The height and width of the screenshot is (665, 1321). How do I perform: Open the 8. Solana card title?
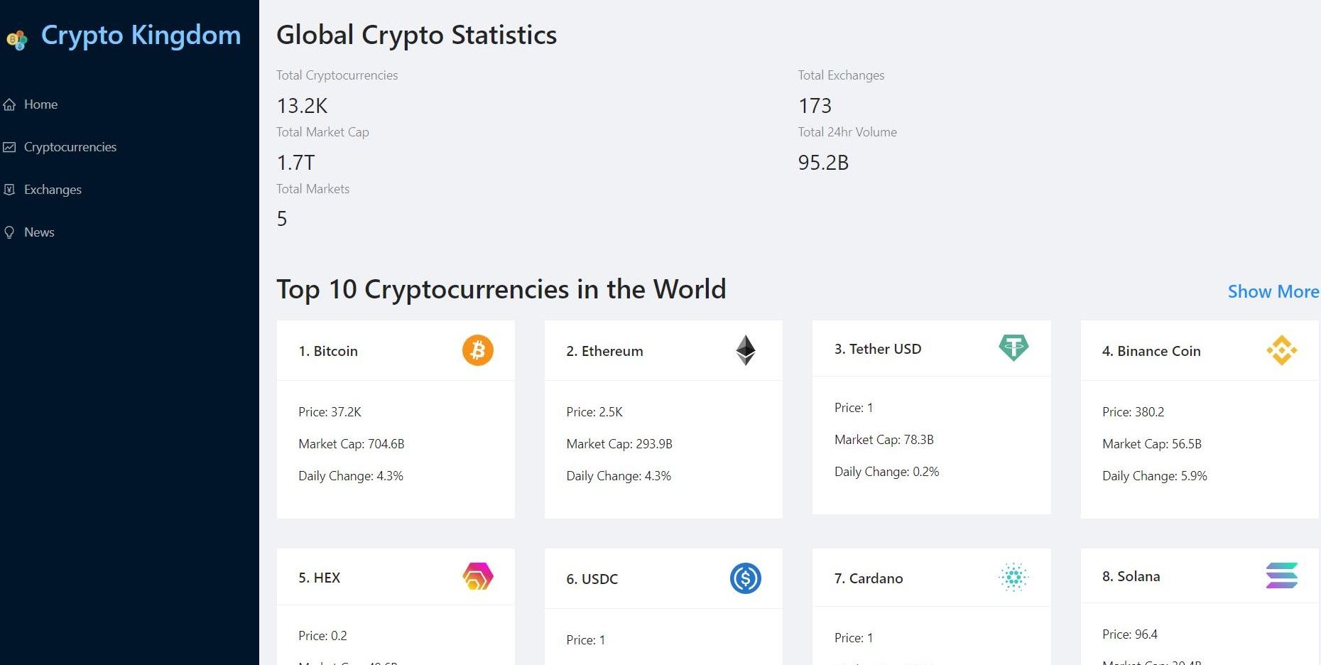pyautogui.click(x=1131, y=576)
